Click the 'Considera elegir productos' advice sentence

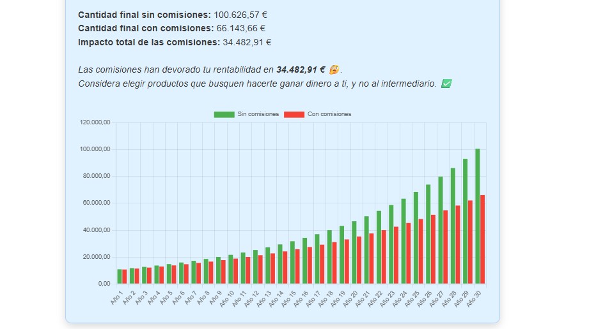[257, 84]
